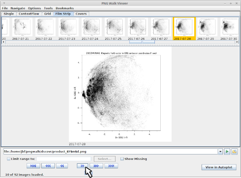Click the Limit range text field
The image size is (241, 178).
pyautogui.click(x=64, y=159)
